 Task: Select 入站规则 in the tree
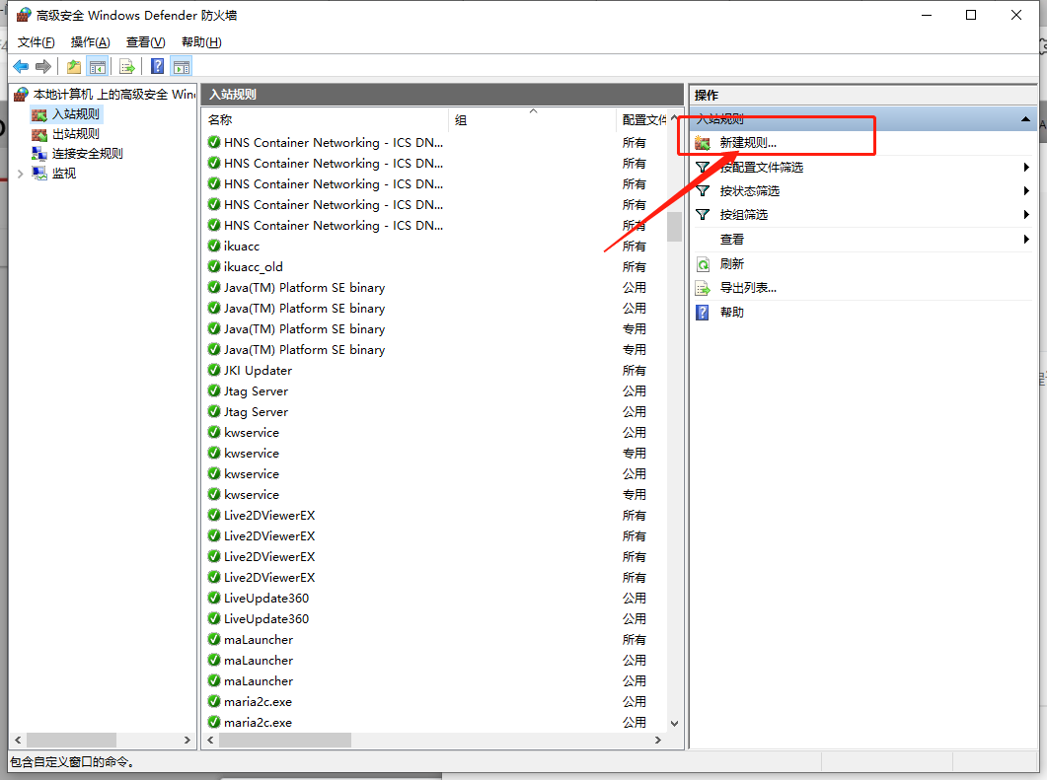click(75, 114)
